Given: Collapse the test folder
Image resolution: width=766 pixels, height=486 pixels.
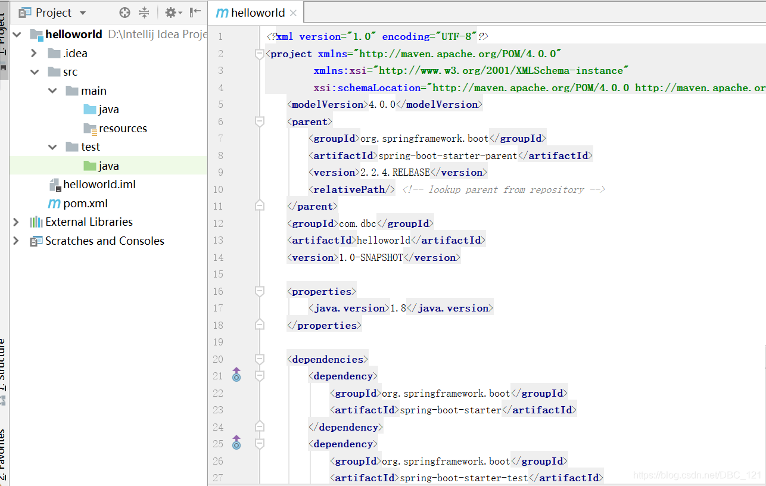Looking at the screenshot, I should tap(53, 147).
